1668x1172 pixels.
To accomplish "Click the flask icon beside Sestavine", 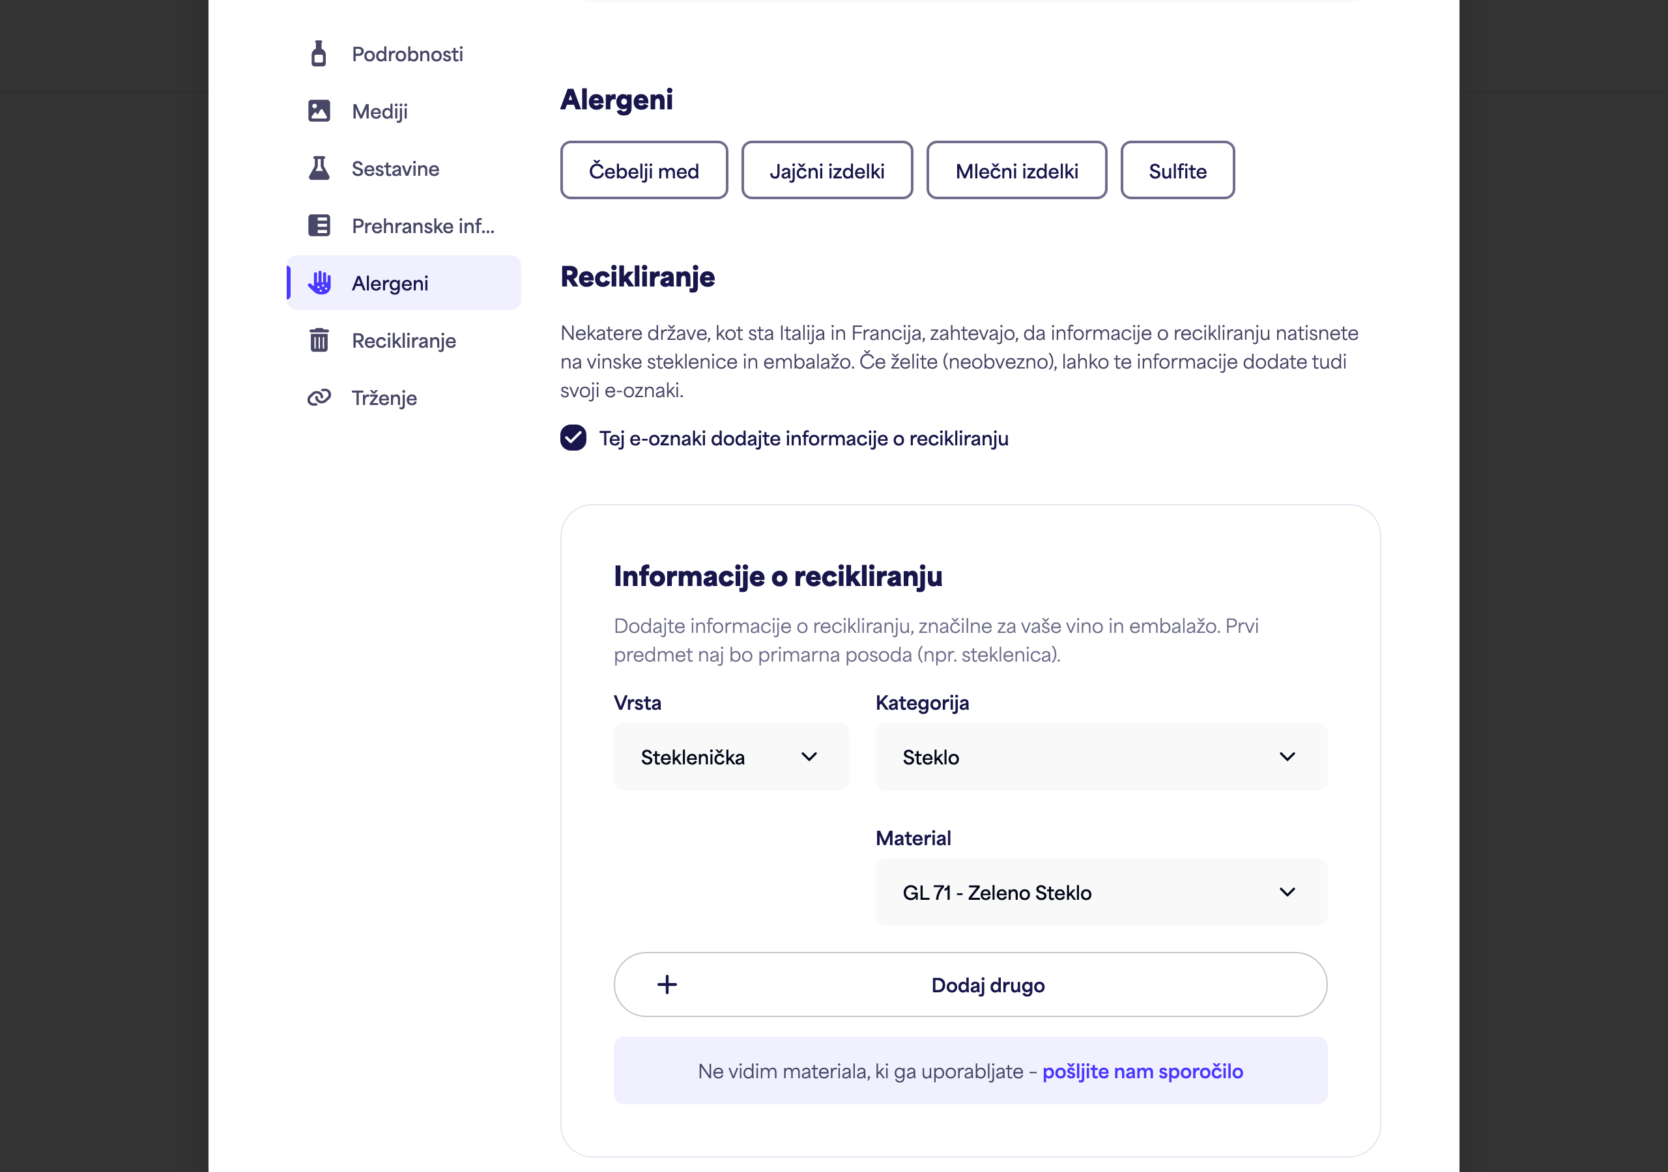I will (318, 169).
